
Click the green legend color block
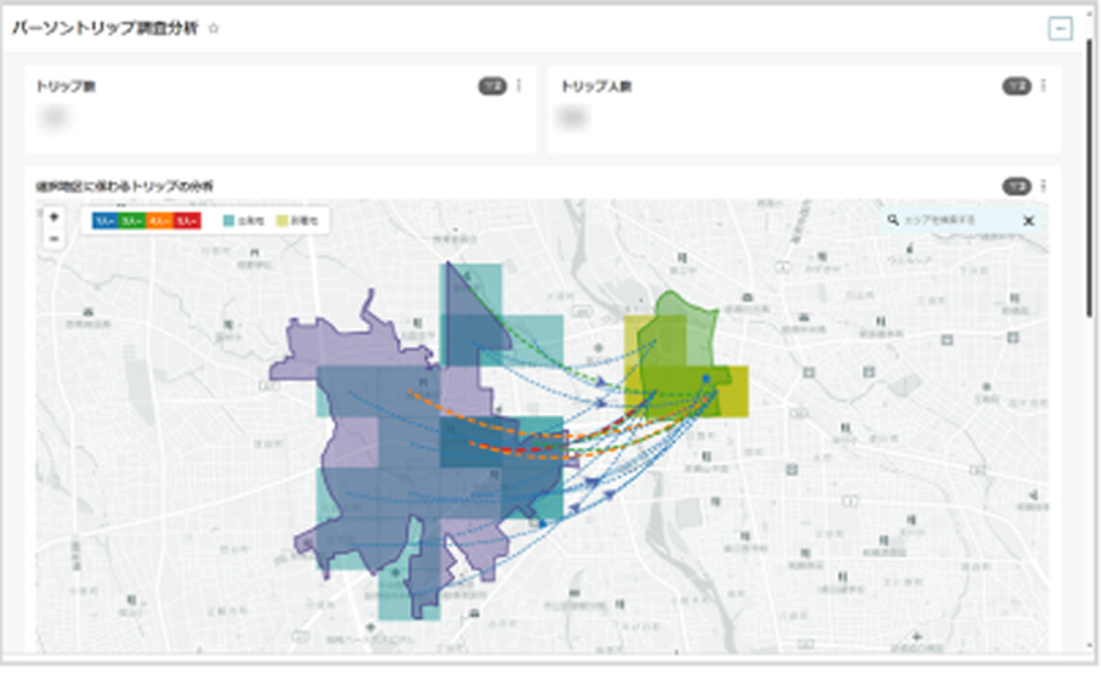click(132, 221)
